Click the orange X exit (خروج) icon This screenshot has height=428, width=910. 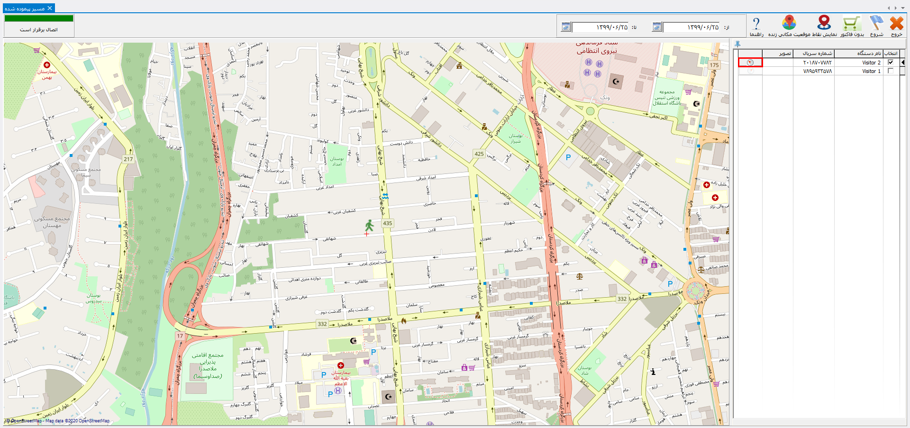tap(896, 24)
